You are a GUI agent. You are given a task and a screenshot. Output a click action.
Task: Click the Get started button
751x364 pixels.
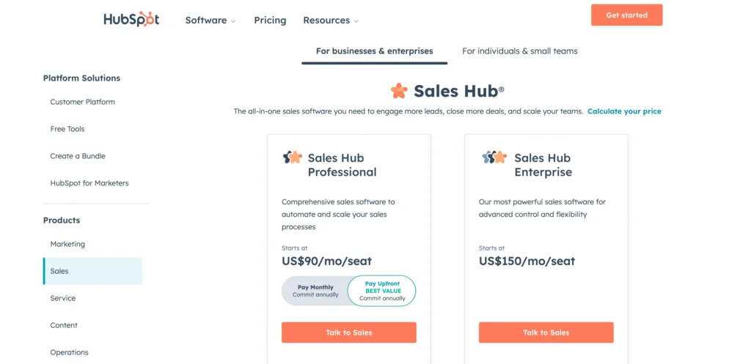click(626, 15)
